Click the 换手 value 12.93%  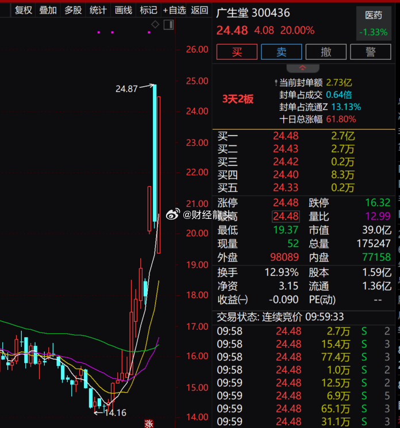tap(282, 272)
